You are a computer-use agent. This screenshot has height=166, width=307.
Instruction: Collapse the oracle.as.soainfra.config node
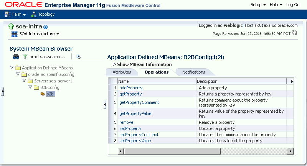coord(18,74)
